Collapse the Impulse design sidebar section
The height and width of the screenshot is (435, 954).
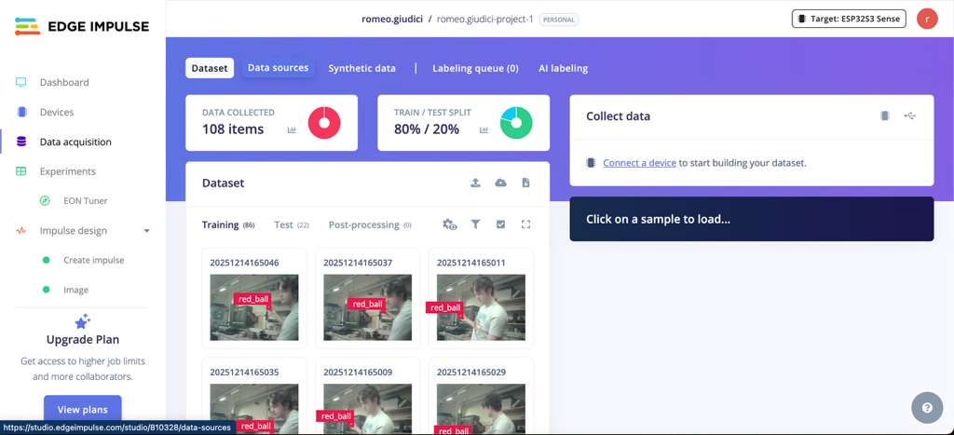[x=146, y=231]
